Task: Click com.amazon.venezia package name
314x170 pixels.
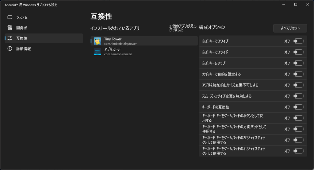Action: point(118,54)
